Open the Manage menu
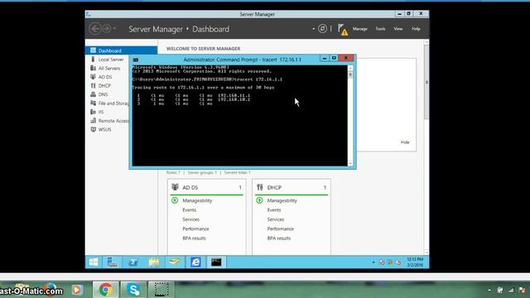Viewport: 530px width, 298px height. pos(360,29)
